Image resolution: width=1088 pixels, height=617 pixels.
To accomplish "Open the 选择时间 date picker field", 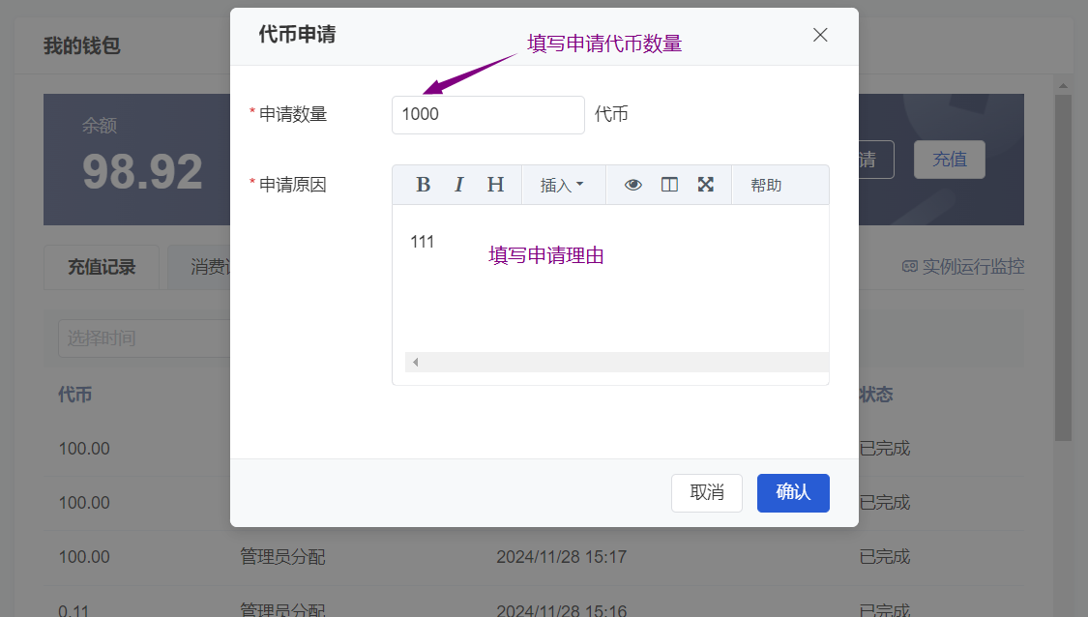I will coord(135,338).
